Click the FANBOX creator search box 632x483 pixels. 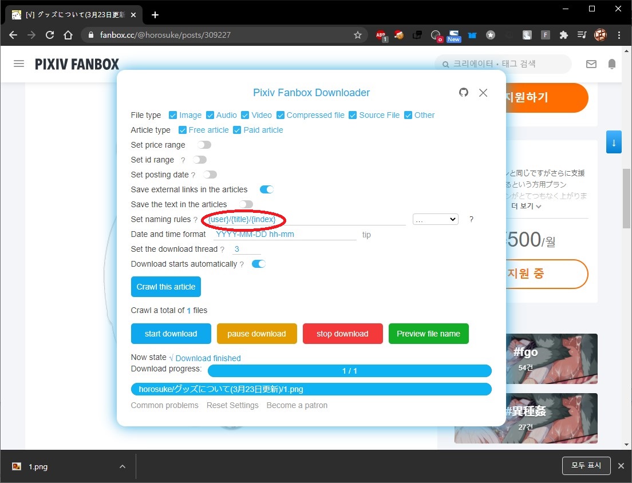point(503,64)
